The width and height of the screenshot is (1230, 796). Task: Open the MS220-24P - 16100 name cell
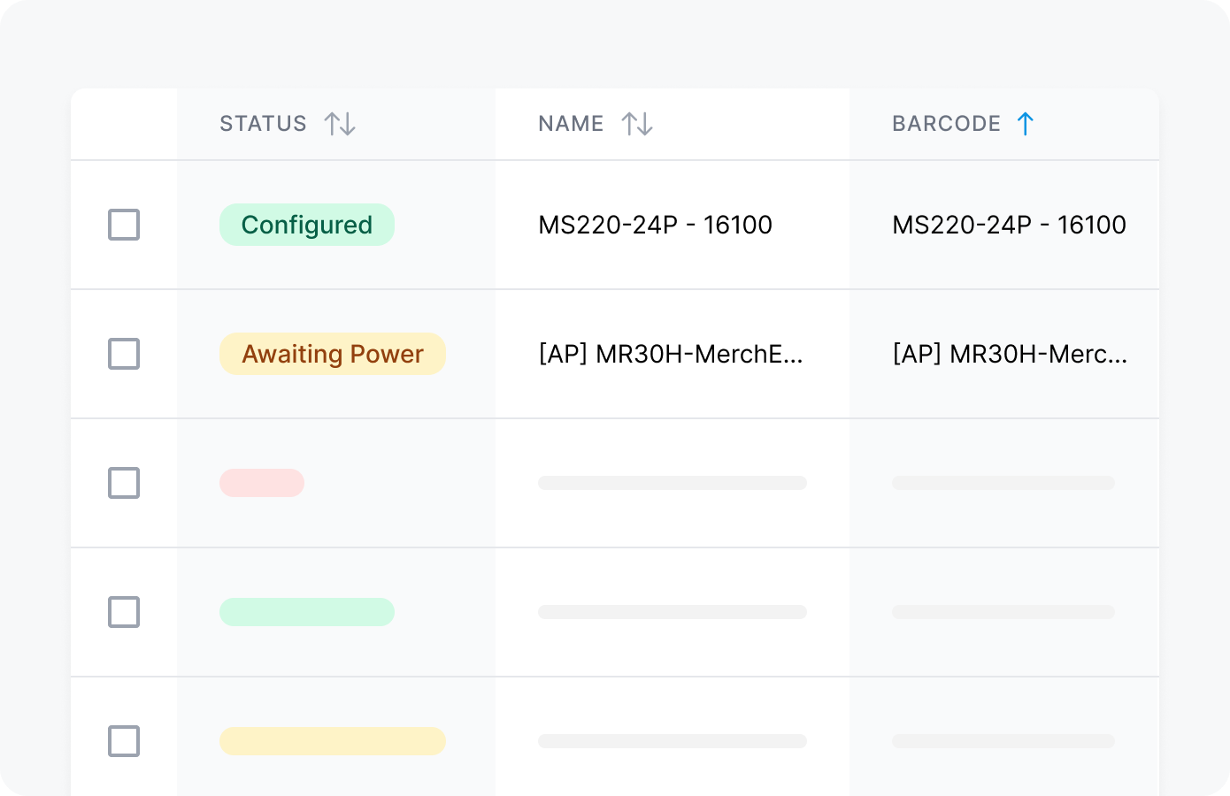point(655,225)
